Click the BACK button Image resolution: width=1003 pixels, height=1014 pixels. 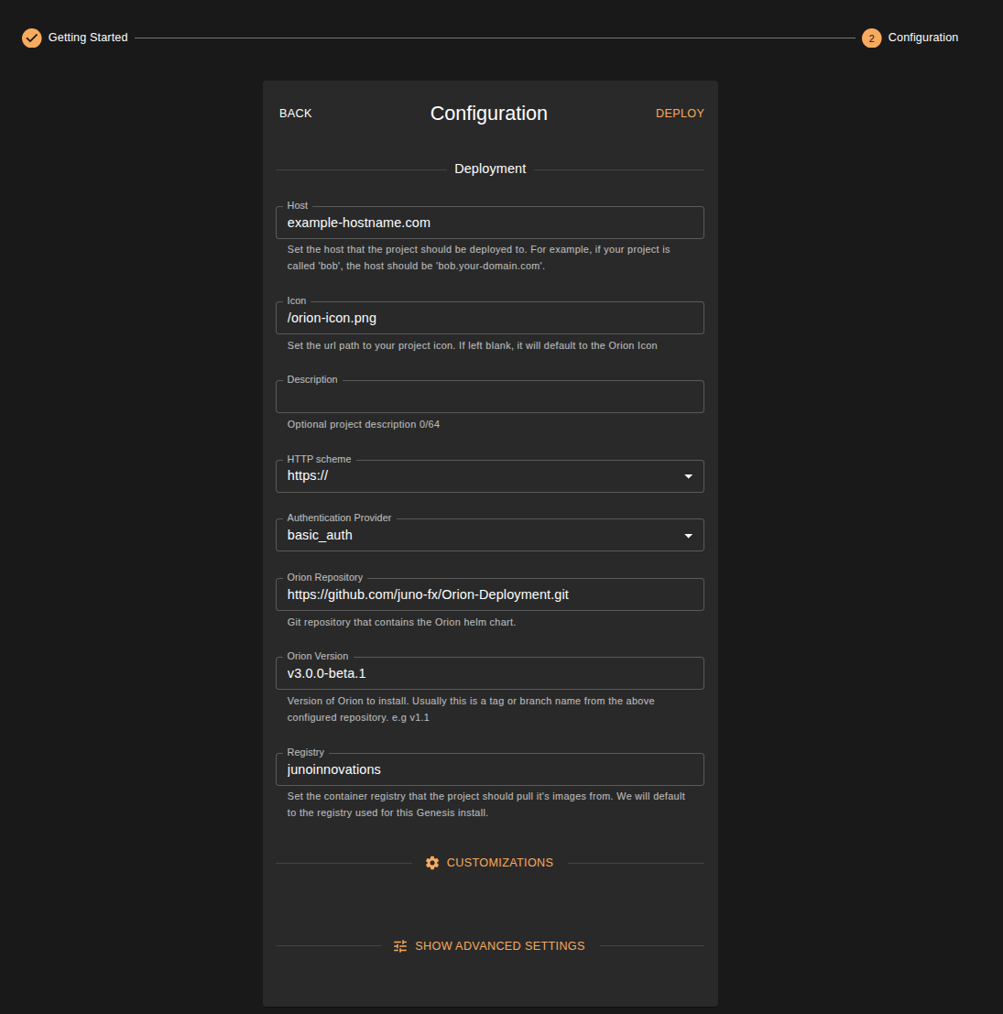coord(295,113)
